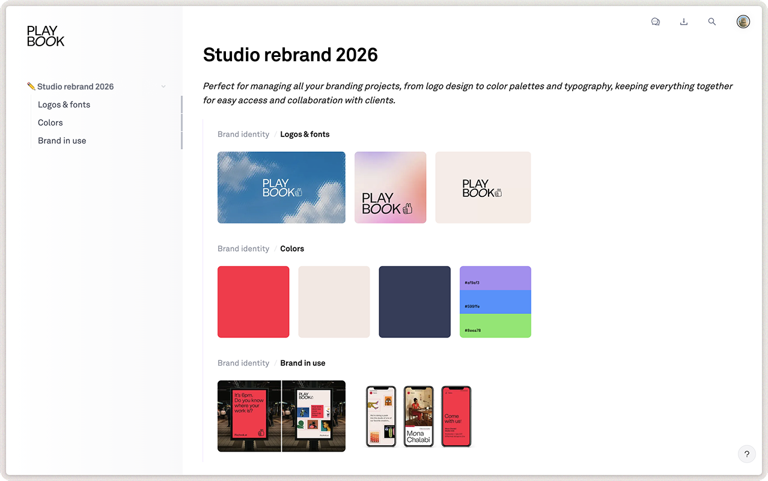Image resolution: width=768 pixels, height=481 pixels.
Task: Open the sky-background PLAYBOOK logo thumbnail
Action: click(x=281, y=187)
